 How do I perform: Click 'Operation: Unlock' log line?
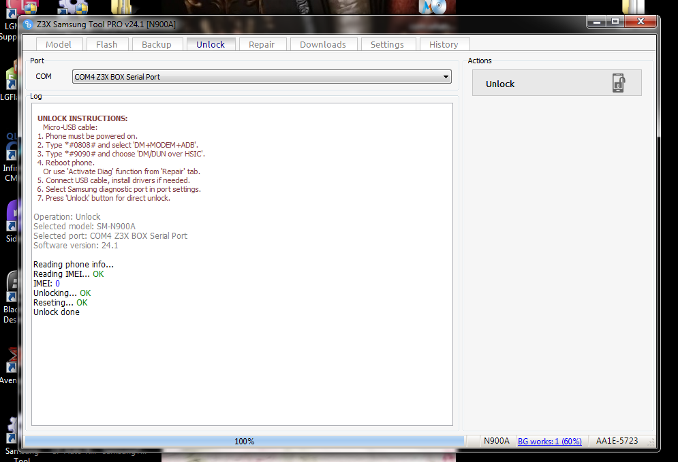point(67,217)
